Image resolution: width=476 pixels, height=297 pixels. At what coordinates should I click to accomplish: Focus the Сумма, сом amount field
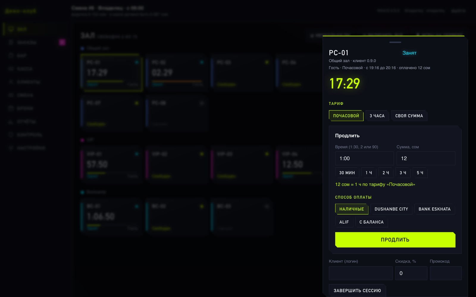click(426, 158)
